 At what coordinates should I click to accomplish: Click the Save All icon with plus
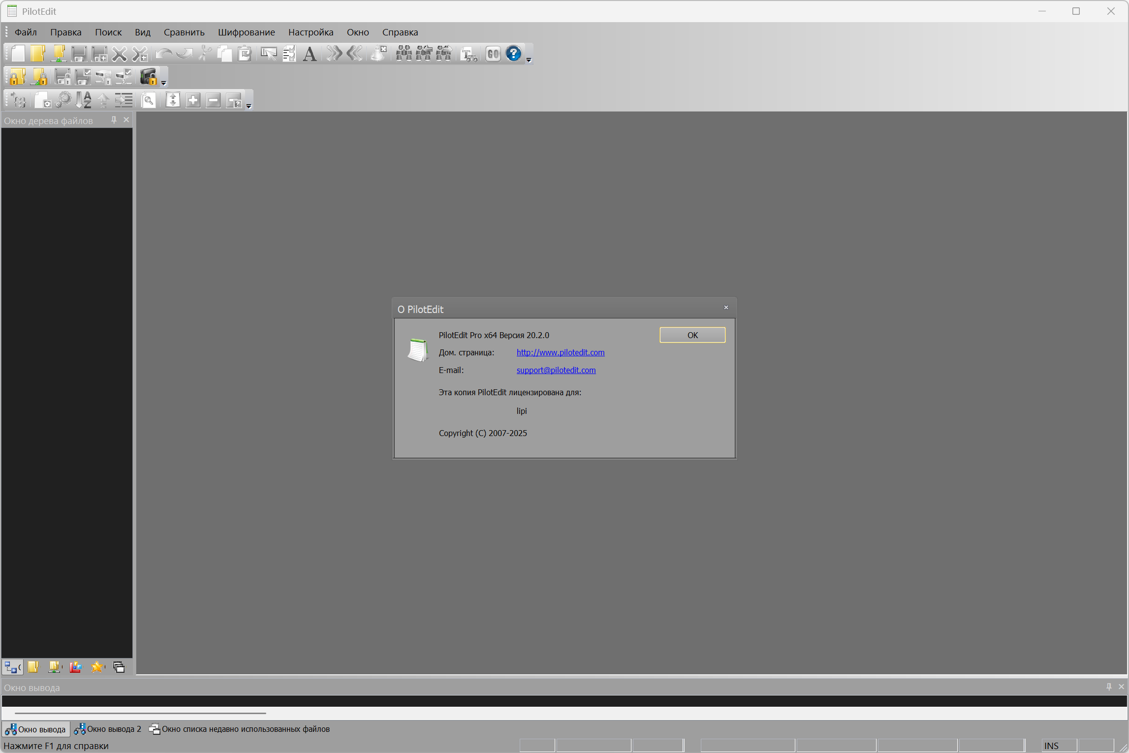click(x=99, y=54)
